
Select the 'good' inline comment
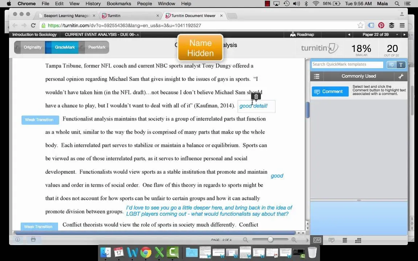[277, 176]
